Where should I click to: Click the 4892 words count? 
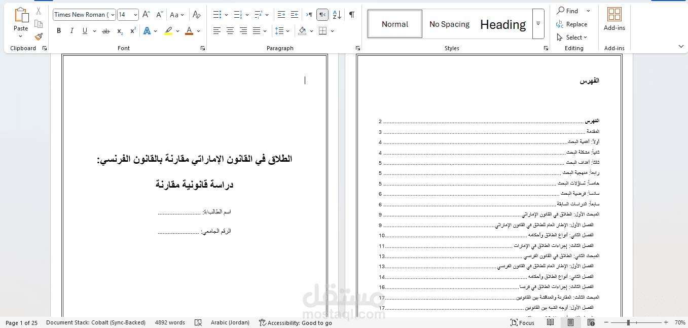170,323
